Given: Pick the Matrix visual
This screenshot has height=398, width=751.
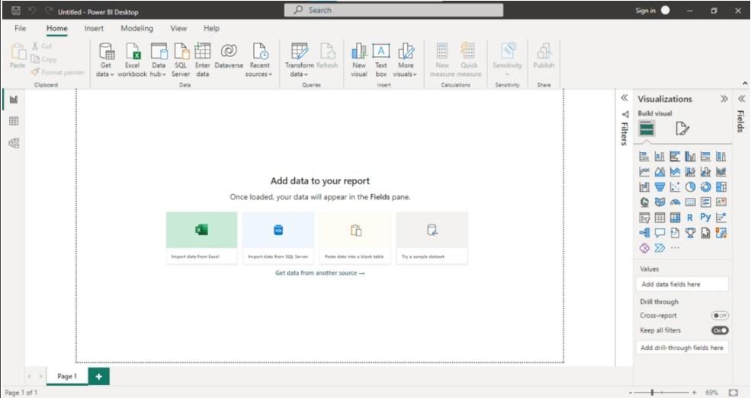Looking at the screenshot, I should point(675,218).
